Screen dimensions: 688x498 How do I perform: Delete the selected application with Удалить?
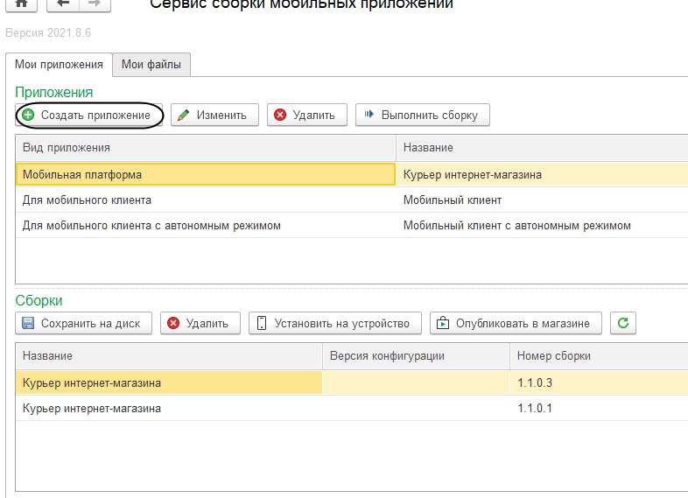pyautogui.click(x=307, y=115)
